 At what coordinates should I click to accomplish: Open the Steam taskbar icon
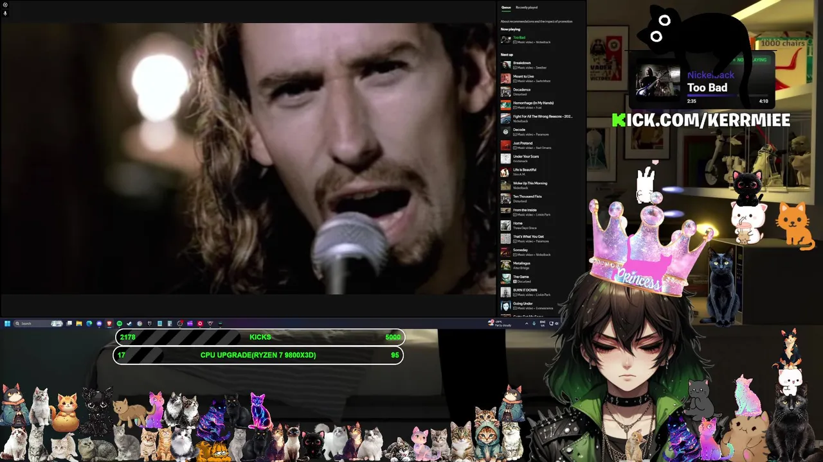tap(129, 323)
